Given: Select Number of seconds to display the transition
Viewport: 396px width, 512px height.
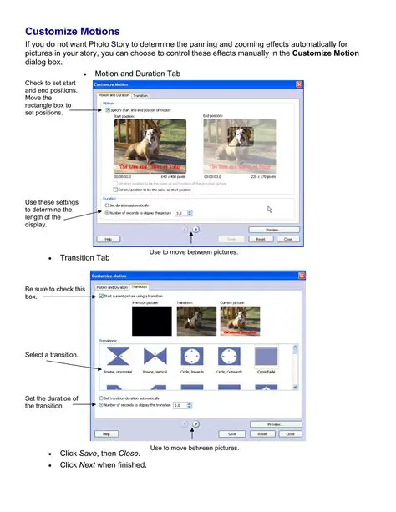Looking at the screenshot, I should click(101, 405).
